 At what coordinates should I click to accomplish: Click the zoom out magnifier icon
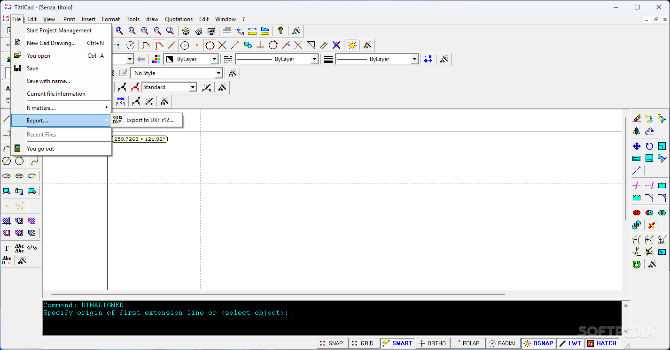click(x=157, y=31)
